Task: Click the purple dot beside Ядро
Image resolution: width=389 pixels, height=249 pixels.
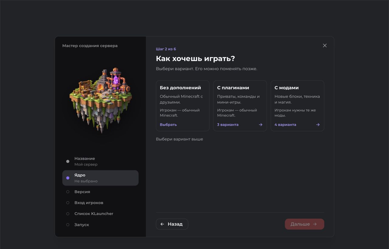Action: (68, 178)
